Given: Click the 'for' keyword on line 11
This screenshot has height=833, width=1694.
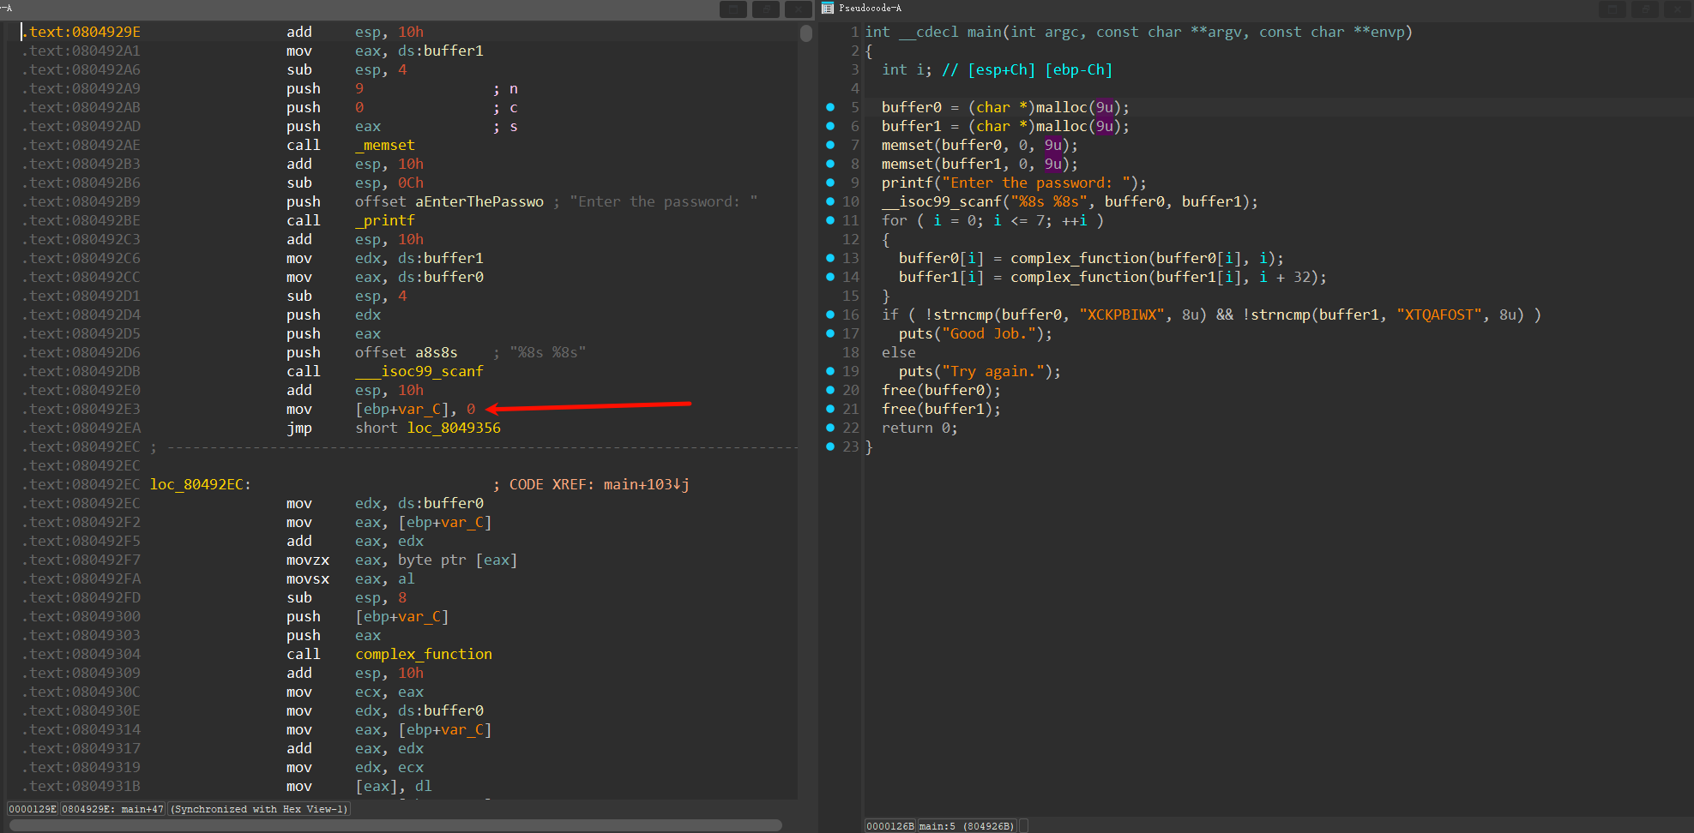Looking at the screenshot, I should [895, 220].
